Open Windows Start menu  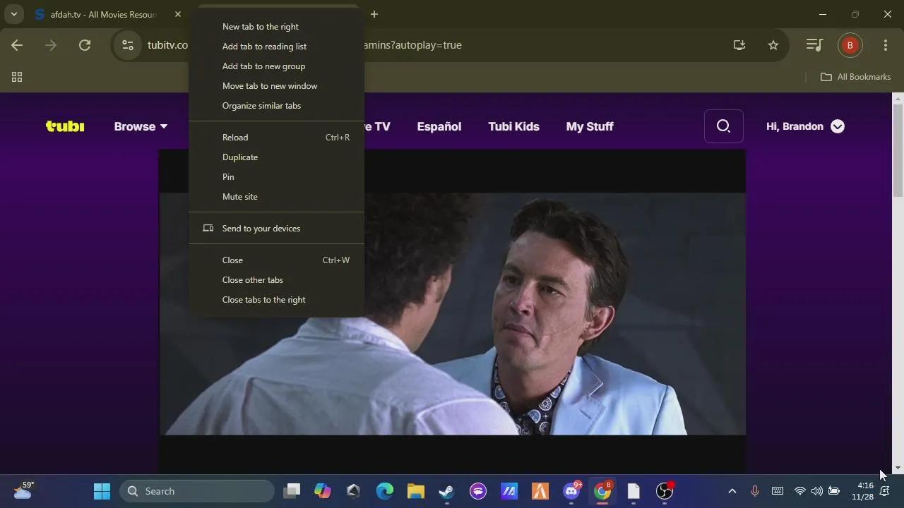click(102, 491)
